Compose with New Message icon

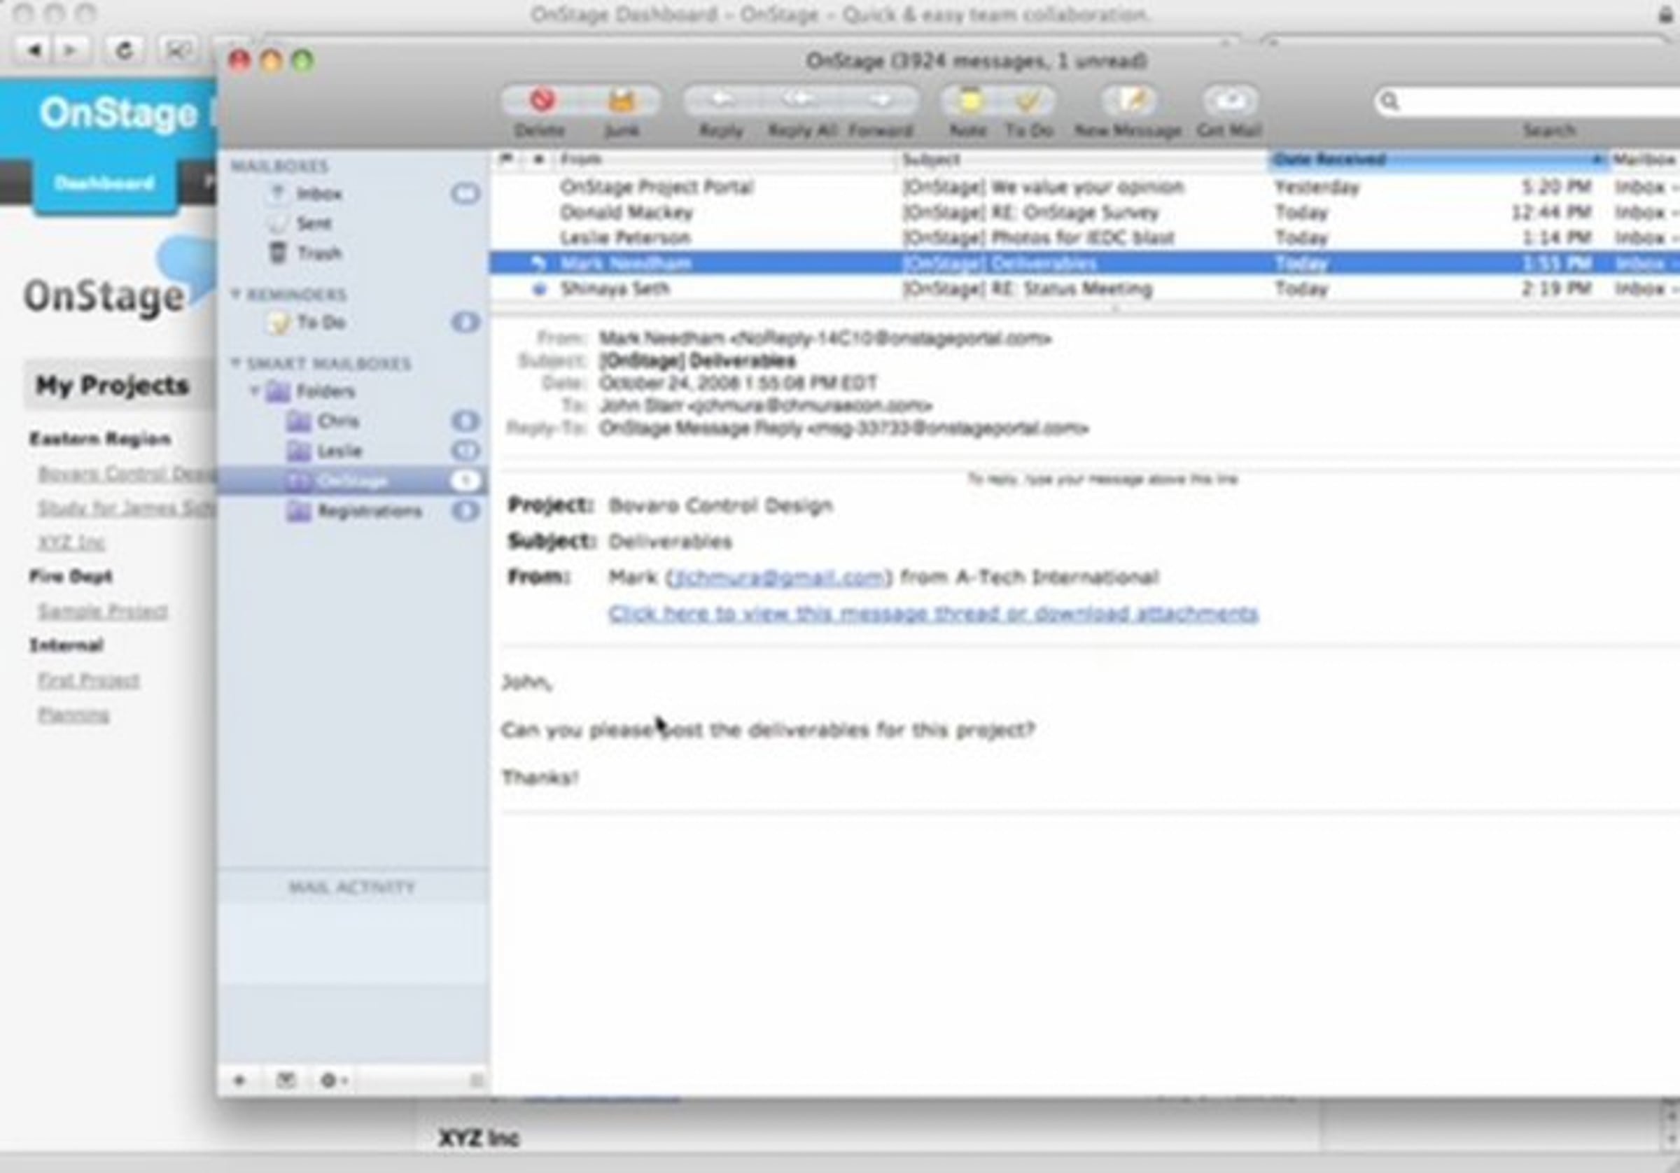pyautogui.click(x=1128, y=100)
